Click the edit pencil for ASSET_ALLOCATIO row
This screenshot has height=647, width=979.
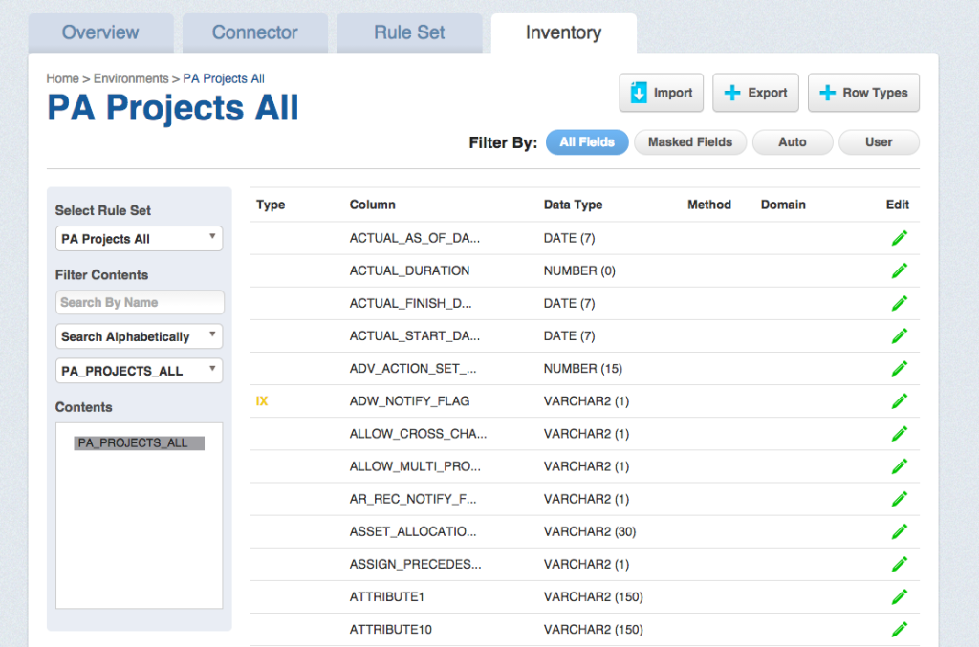coord(899,531)
